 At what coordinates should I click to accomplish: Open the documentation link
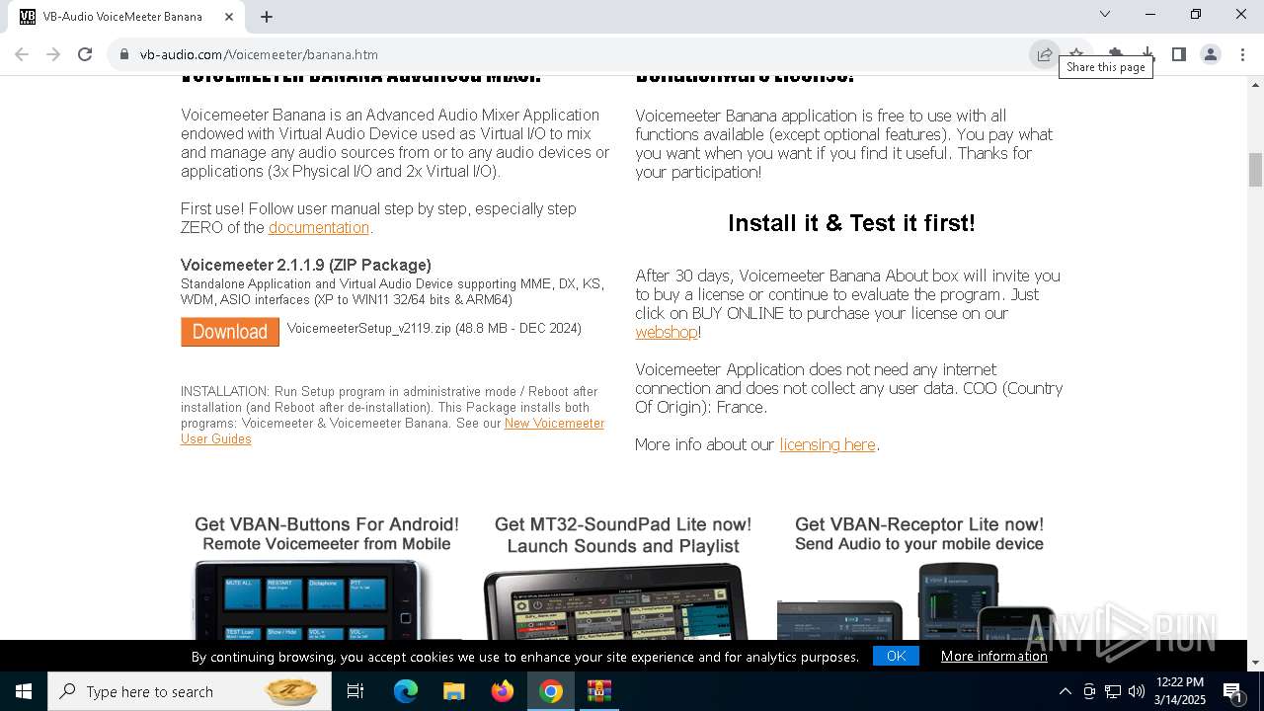319,227
